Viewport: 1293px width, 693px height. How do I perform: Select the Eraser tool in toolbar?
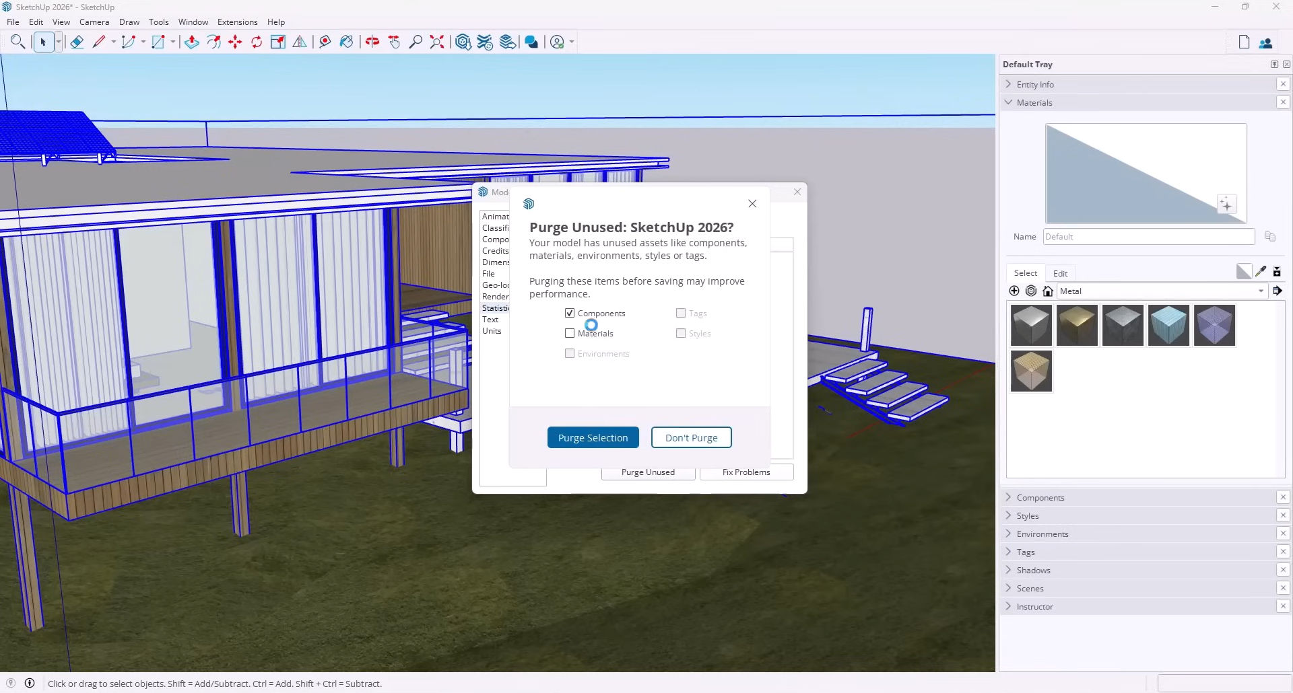pos(77,42)
